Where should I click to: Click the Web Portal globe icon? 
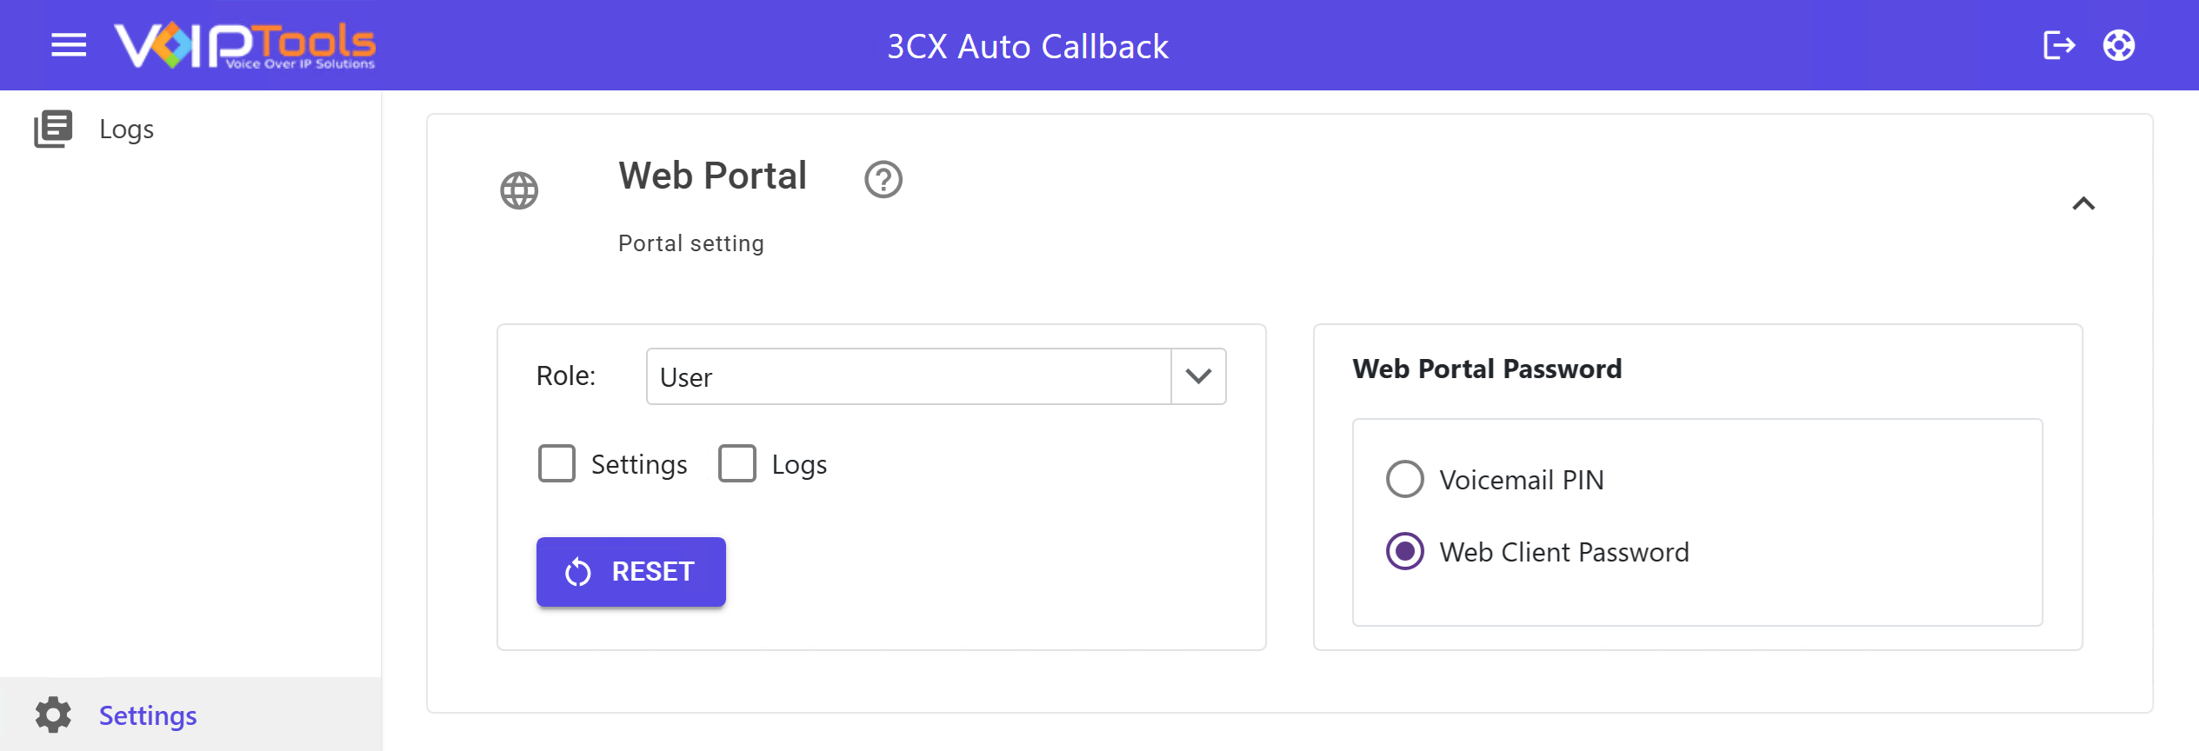[519, 190]
